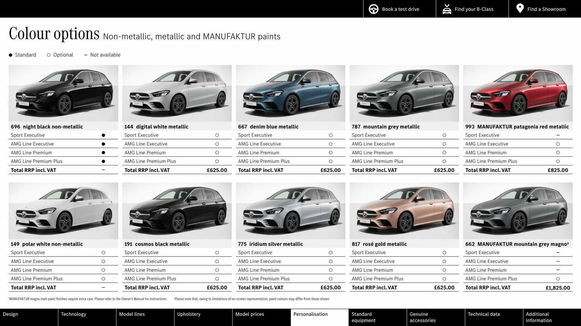This screenshot has height=326, width=581.
Task: Click the steering wheel icon for booking test drive
Action: pos(373,9)
